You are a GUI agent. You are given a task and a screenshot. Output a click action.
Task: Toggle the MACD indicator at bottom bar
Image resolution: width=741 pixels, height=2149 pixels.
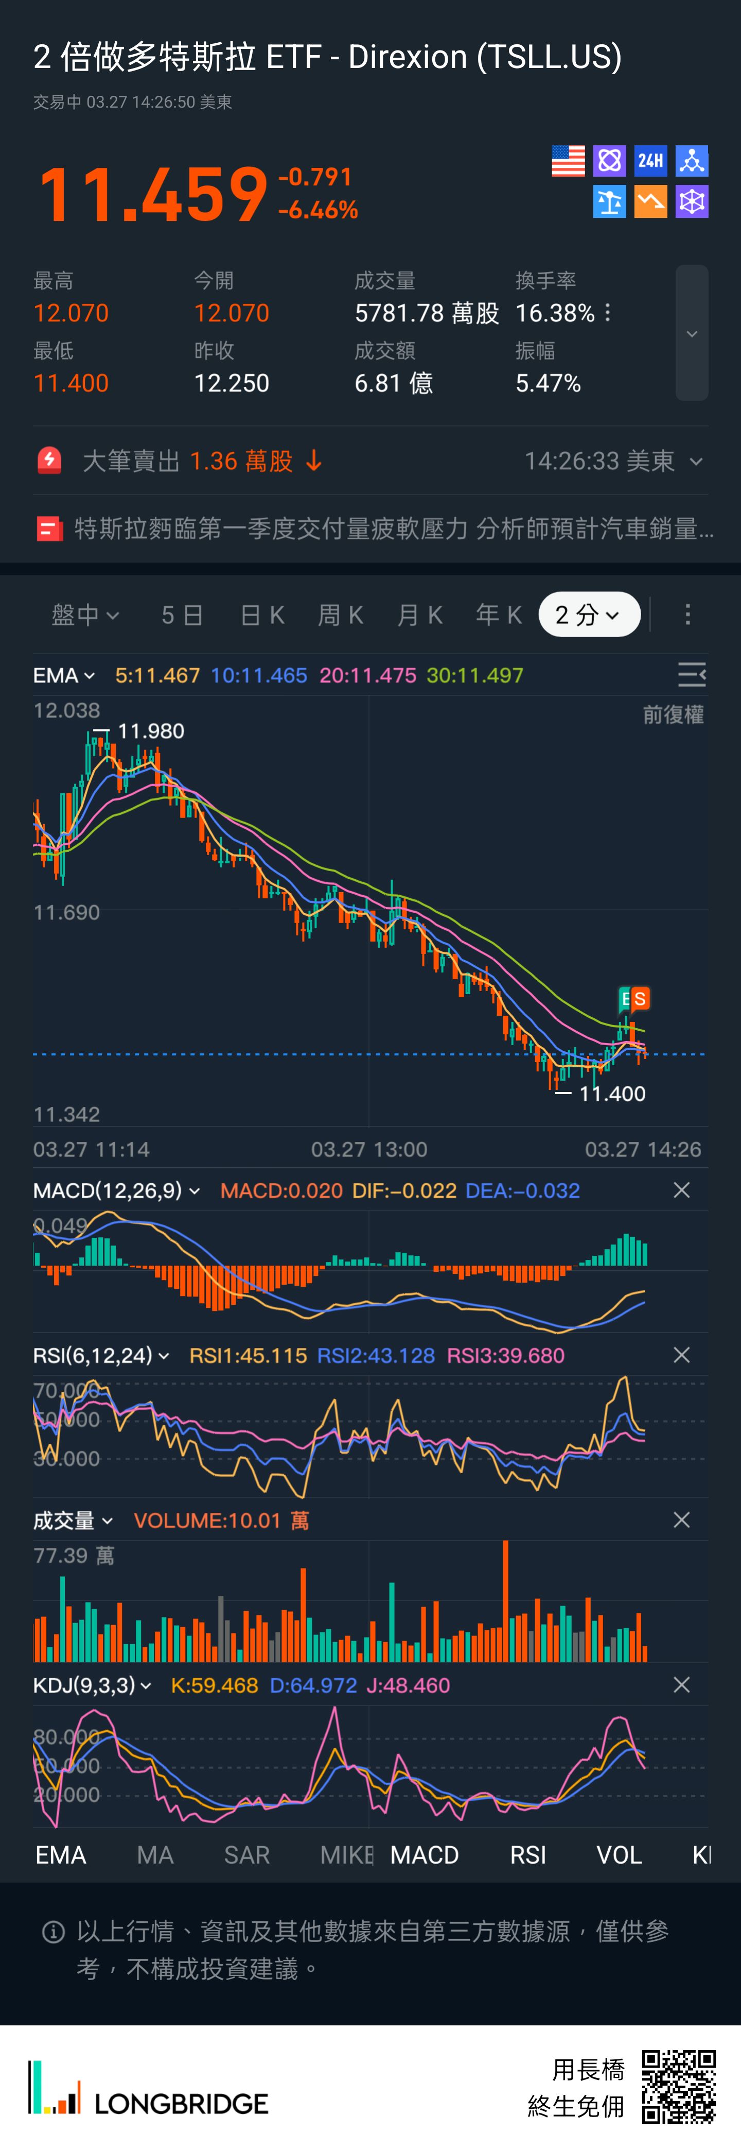coord(424,1854)
